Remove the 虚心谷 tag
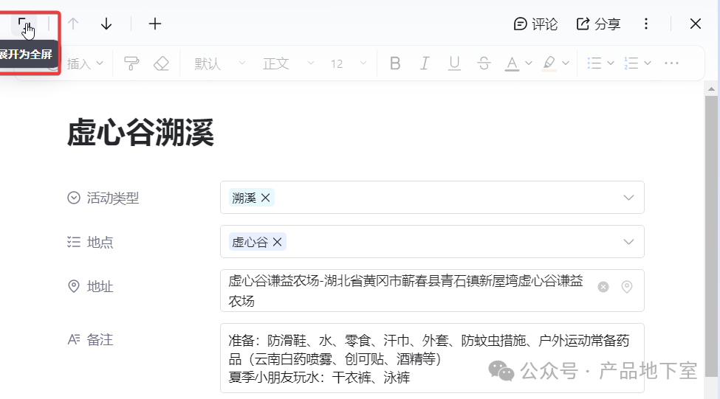The width and height of the screenshot is (720, 399). (x=278, y=242)
